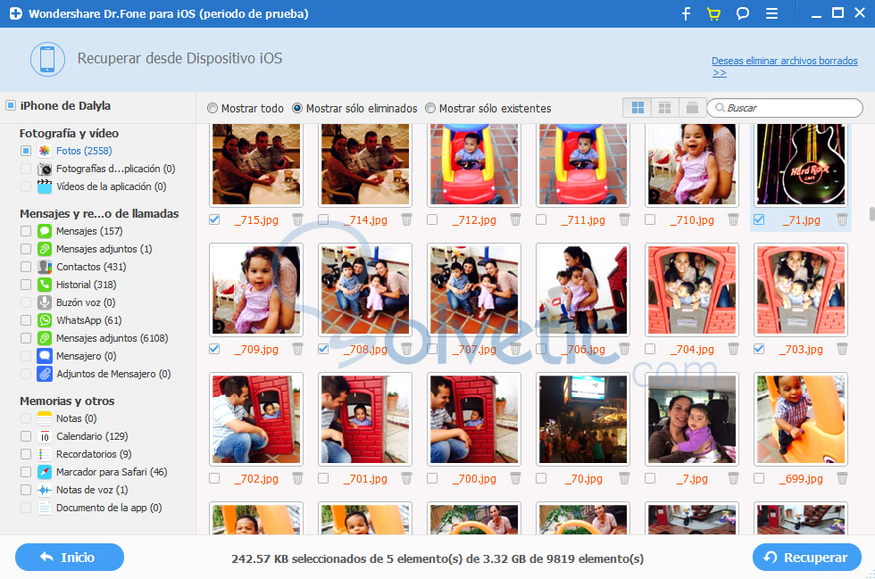Open the shopping cart purchase icon

[713, 13]
